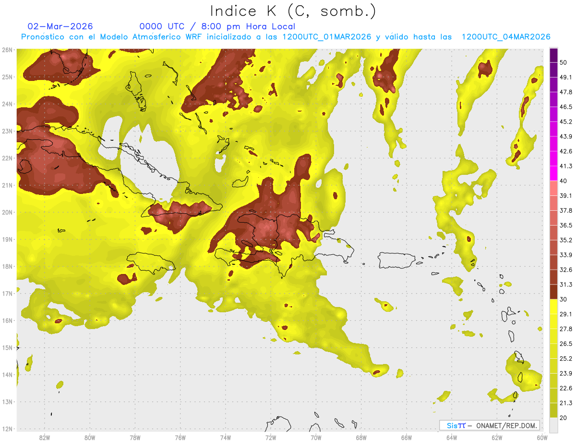
Task: Click the '18N' latitude label
Action: click(7, 266)
